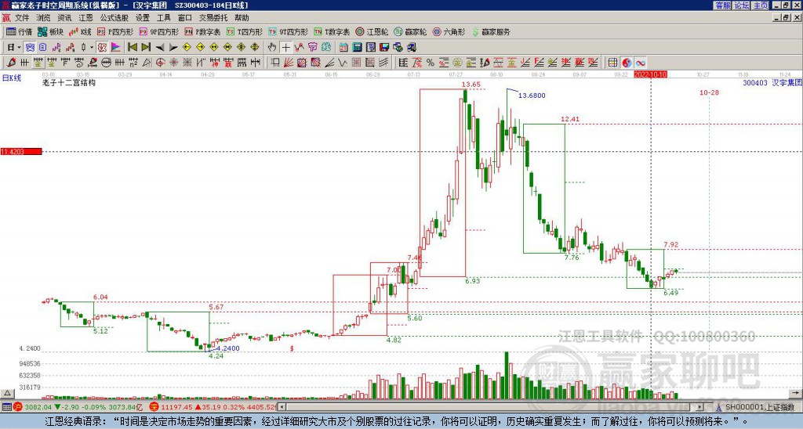Select the circular target angle tool
803x429 pixels.
[x=160, y=63]
